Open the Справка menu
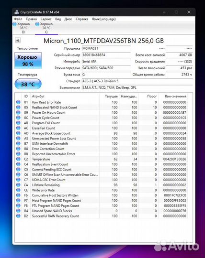205x258 pixels. [x=82, y=19]
